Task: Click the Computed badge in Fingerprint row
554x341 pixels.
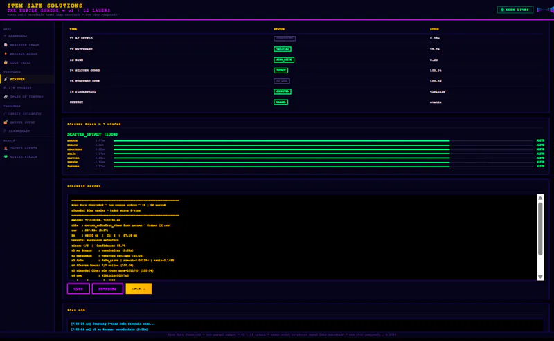Action: point(283,91)
